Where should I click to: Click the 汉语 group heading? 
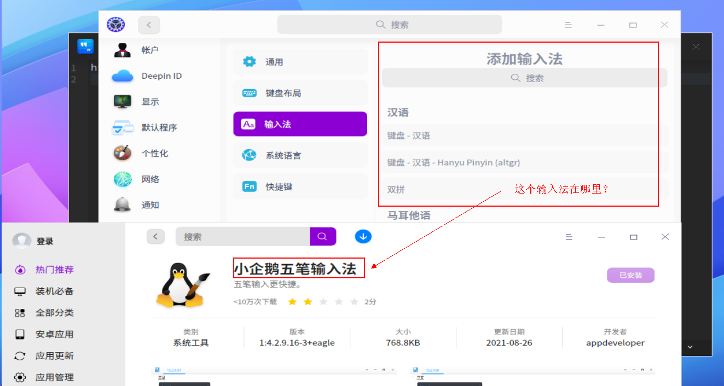coord(398,113)
